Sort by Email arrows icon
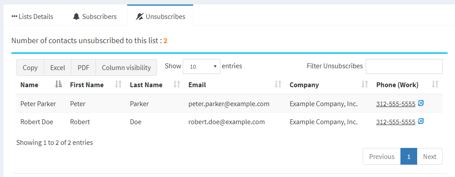The height and width of the screenshot is (177, 455). pyautogui.click(x=278, y=85)
